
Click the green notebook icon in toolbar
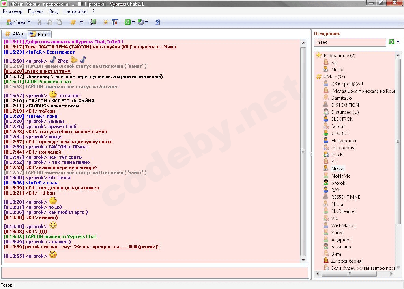pyautogui.click(x=94, y=22)
